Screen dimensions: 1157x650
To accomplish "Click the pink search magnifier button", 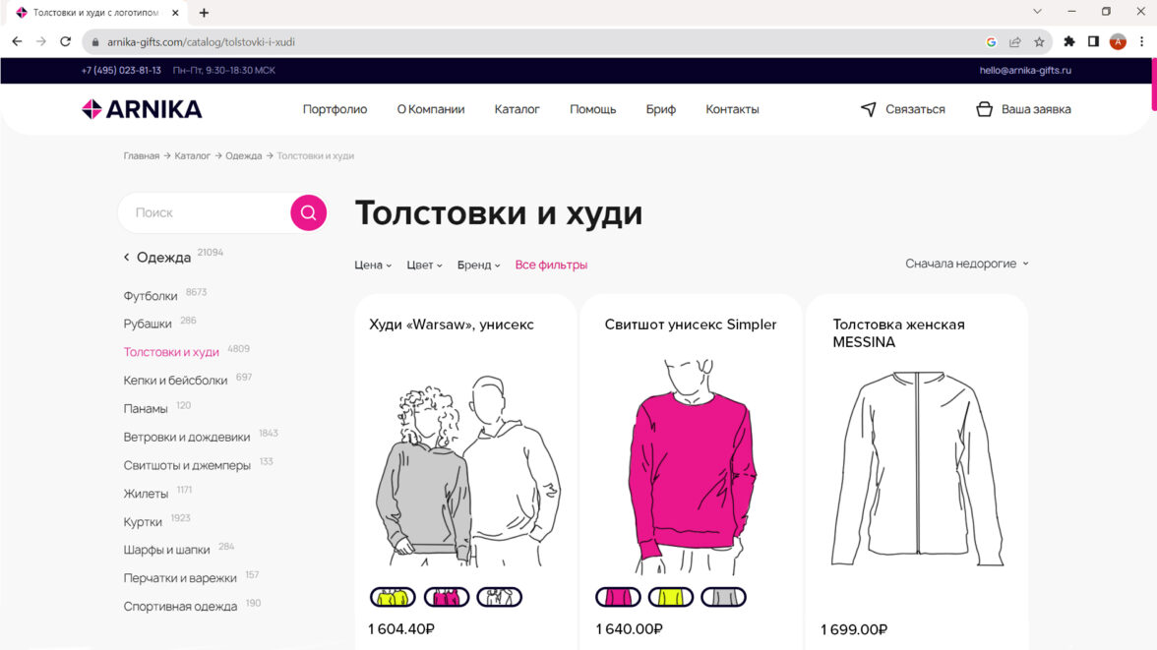I will tap(309, 212).
